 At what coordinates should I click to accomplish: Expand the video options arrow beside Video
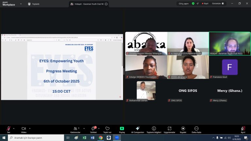(30, 128)
